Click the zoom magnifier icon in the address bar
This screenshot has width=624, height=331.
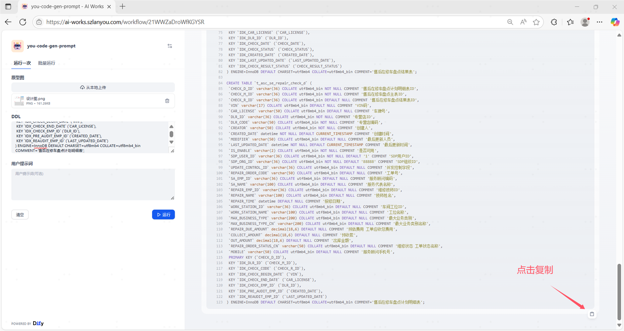(510, 22)
